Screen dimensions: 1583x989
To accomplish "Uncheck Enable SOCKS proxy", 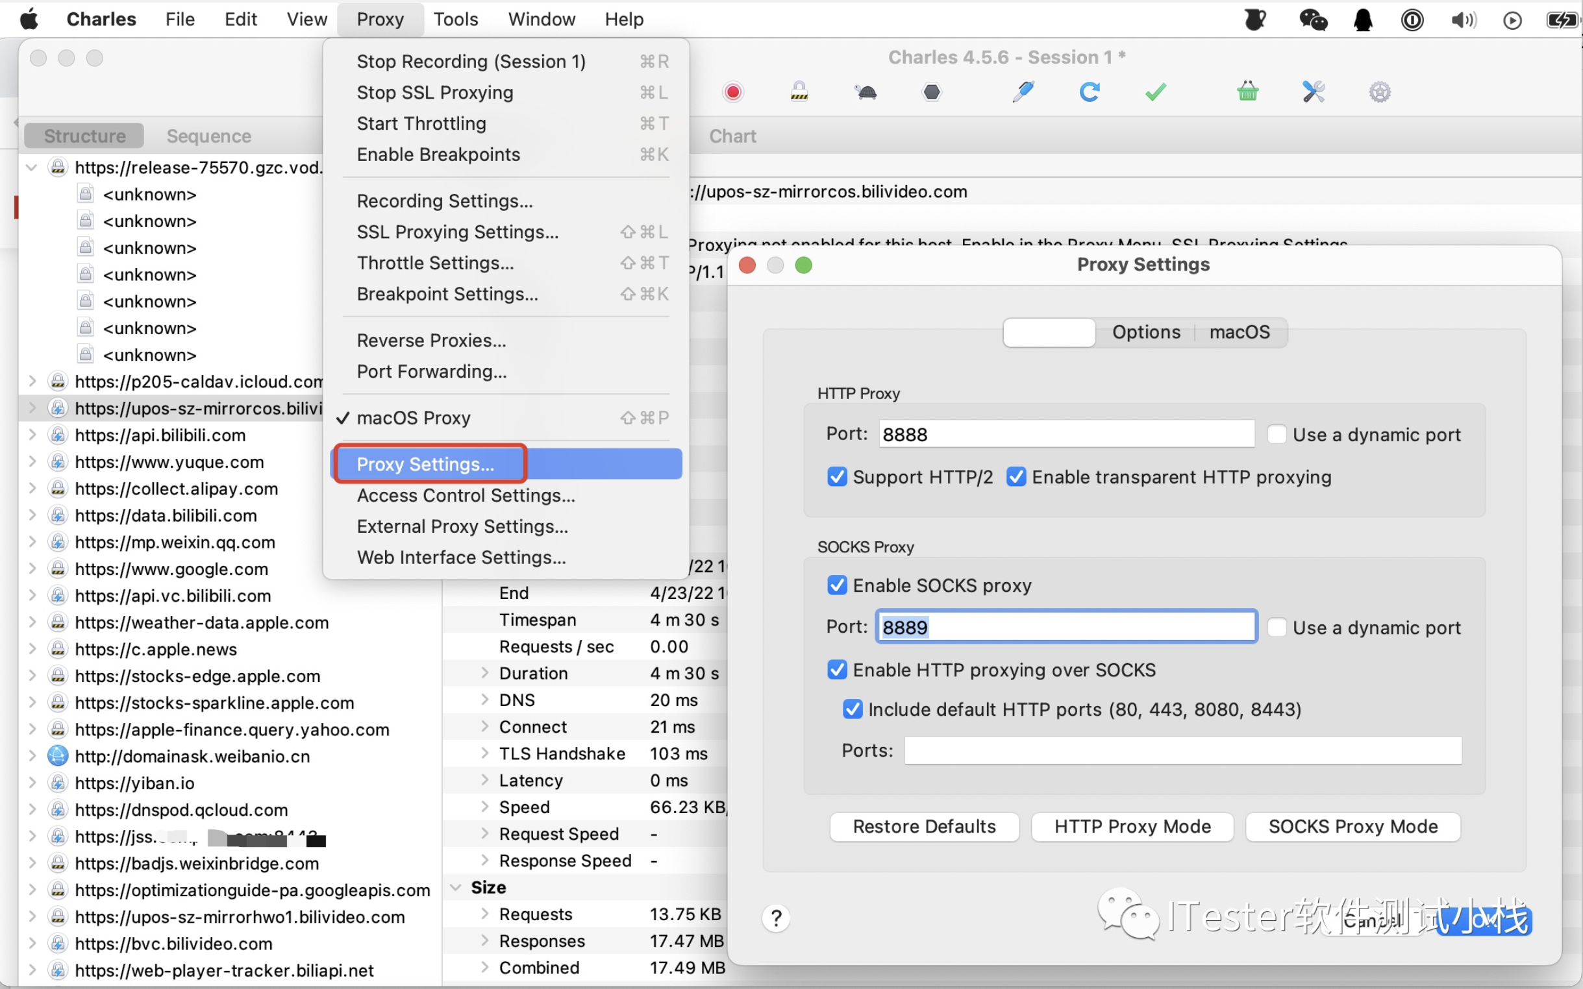I will (837, 585).
